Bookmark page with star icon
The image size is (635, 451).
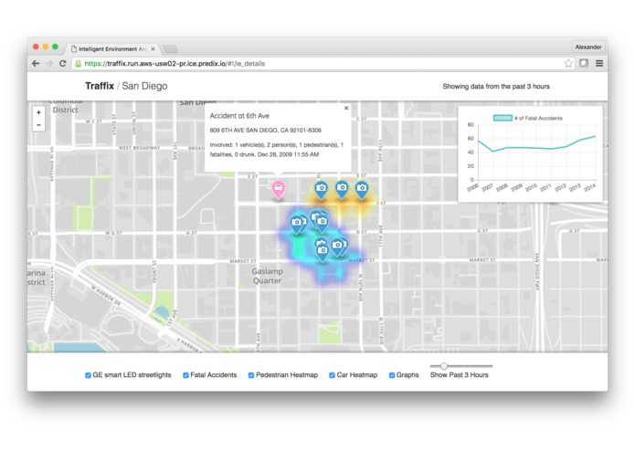coord(568,64)
